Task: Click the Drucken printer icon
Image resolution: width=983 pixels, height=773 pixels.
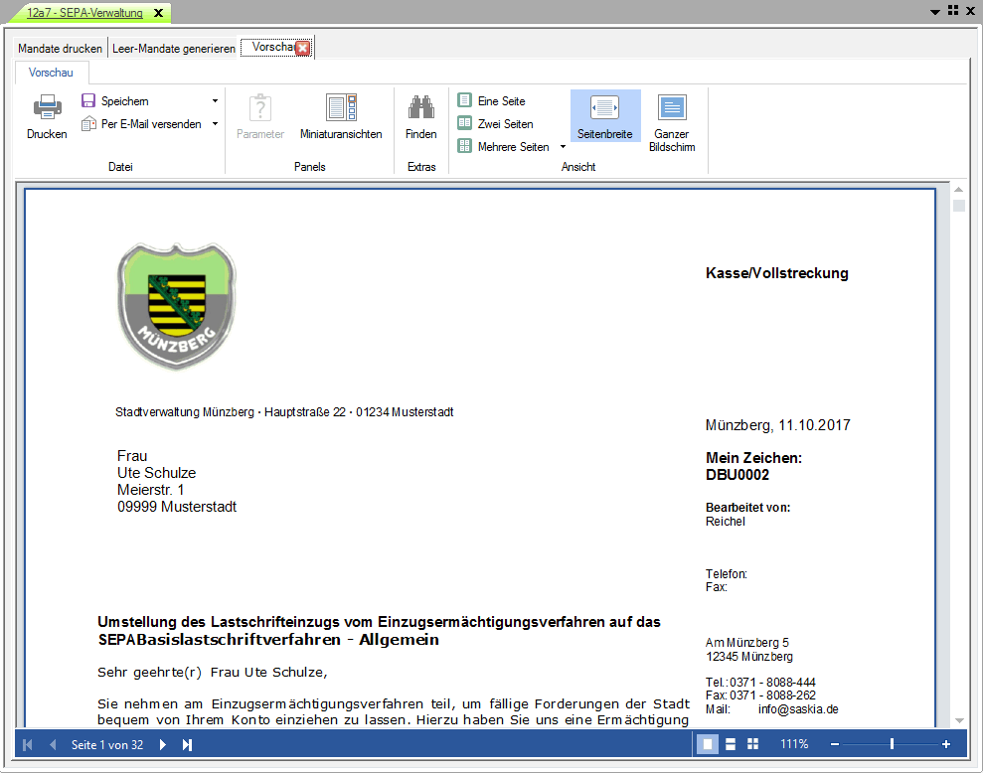Action: (x=47, y=107)
